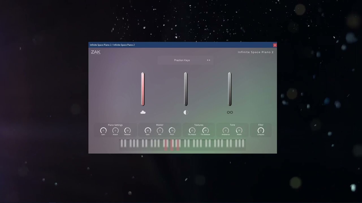The image size is (362, 203).
Task: Click the on-screen piano keyboard strip
Action: click(182, 145)
